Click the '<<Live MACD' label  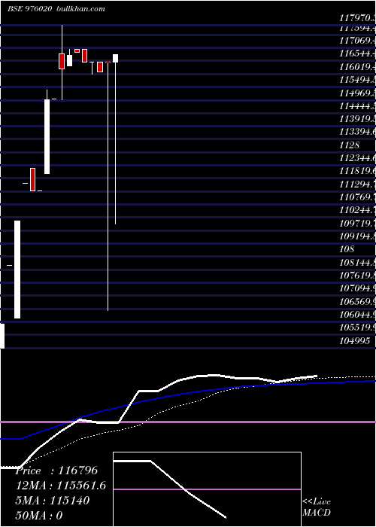[317, 507]
